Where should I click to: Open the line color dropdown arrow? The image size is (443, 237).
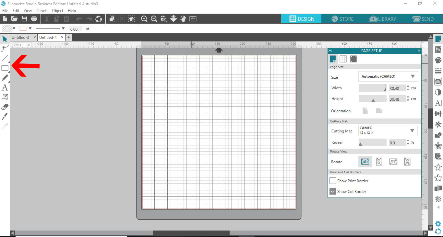(30, 28)
